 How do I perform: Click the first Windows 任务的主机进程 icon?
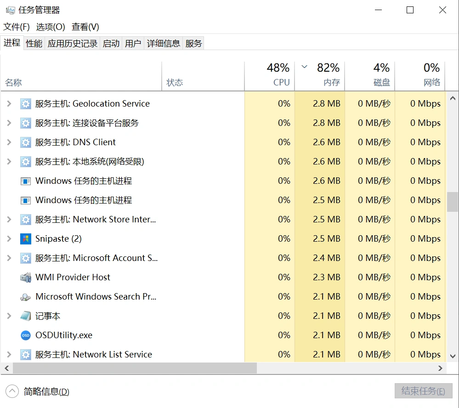(x=26, y=181)
